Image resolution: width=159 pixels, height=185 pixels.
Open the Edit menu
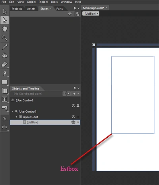click(x=12, y=2)
